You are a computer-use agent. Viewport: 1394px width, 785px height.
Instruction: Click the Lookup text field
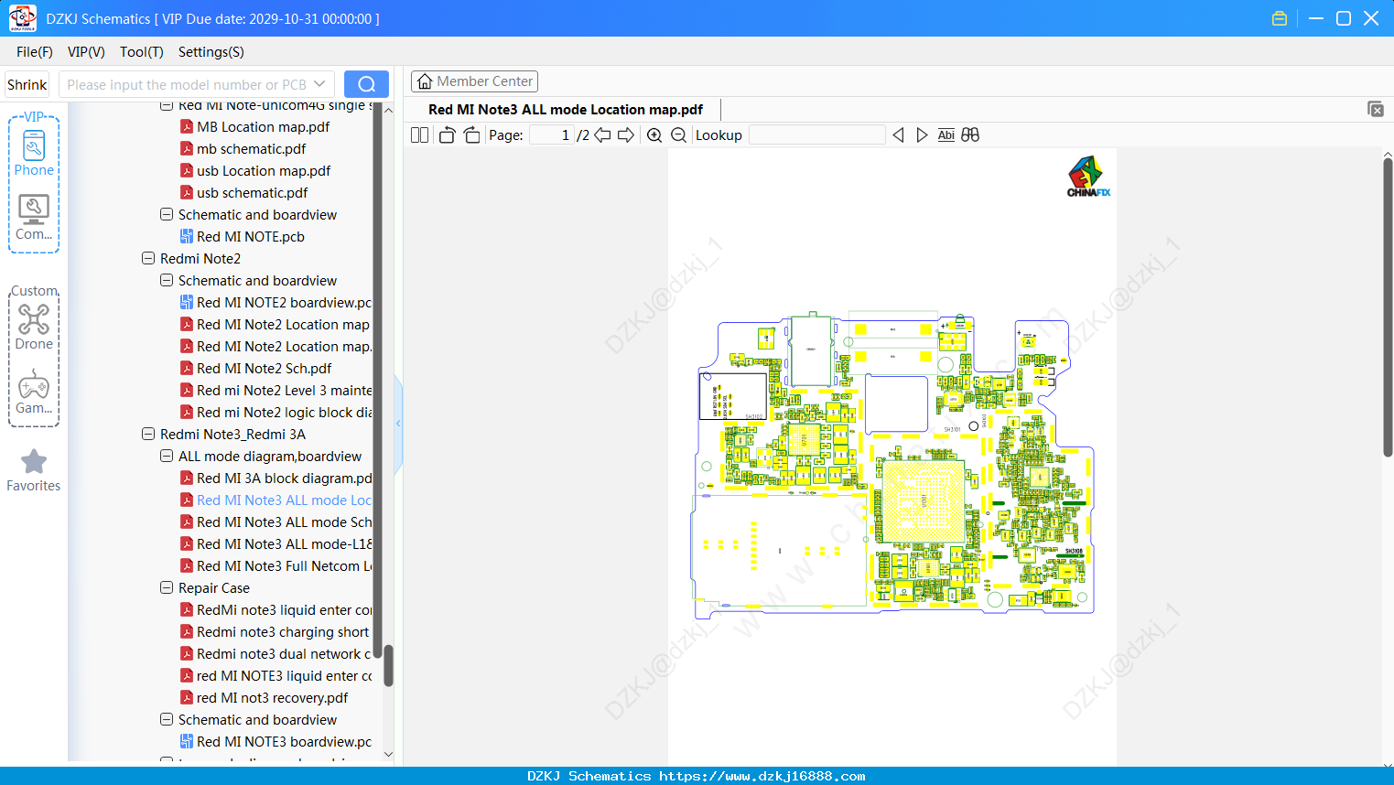click(817, 135)
